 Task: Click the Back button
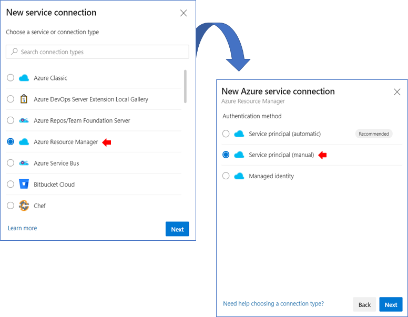click(x=364, y=304)
